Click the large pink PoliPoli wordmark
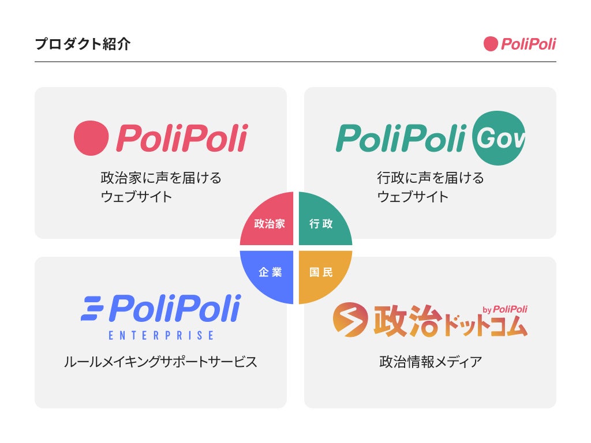 (x=182, y=138)
